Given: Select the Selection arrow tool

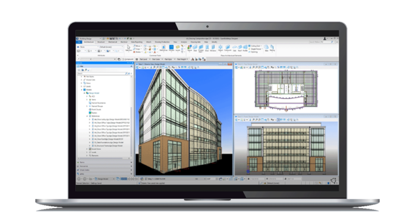Looking at the screenshot, I should coord(128,48).
